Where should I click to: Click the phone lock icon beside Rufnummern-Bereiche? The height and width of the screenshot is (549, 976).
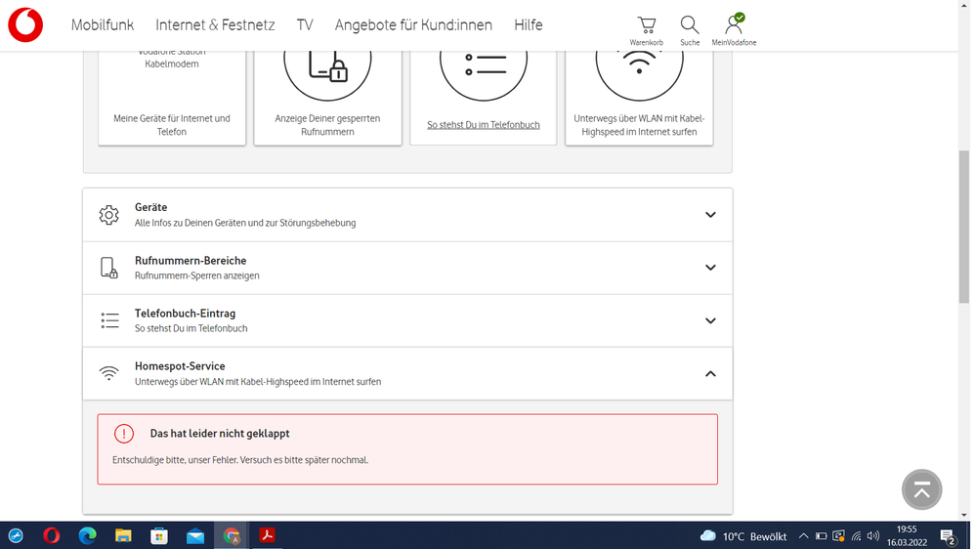108,268
